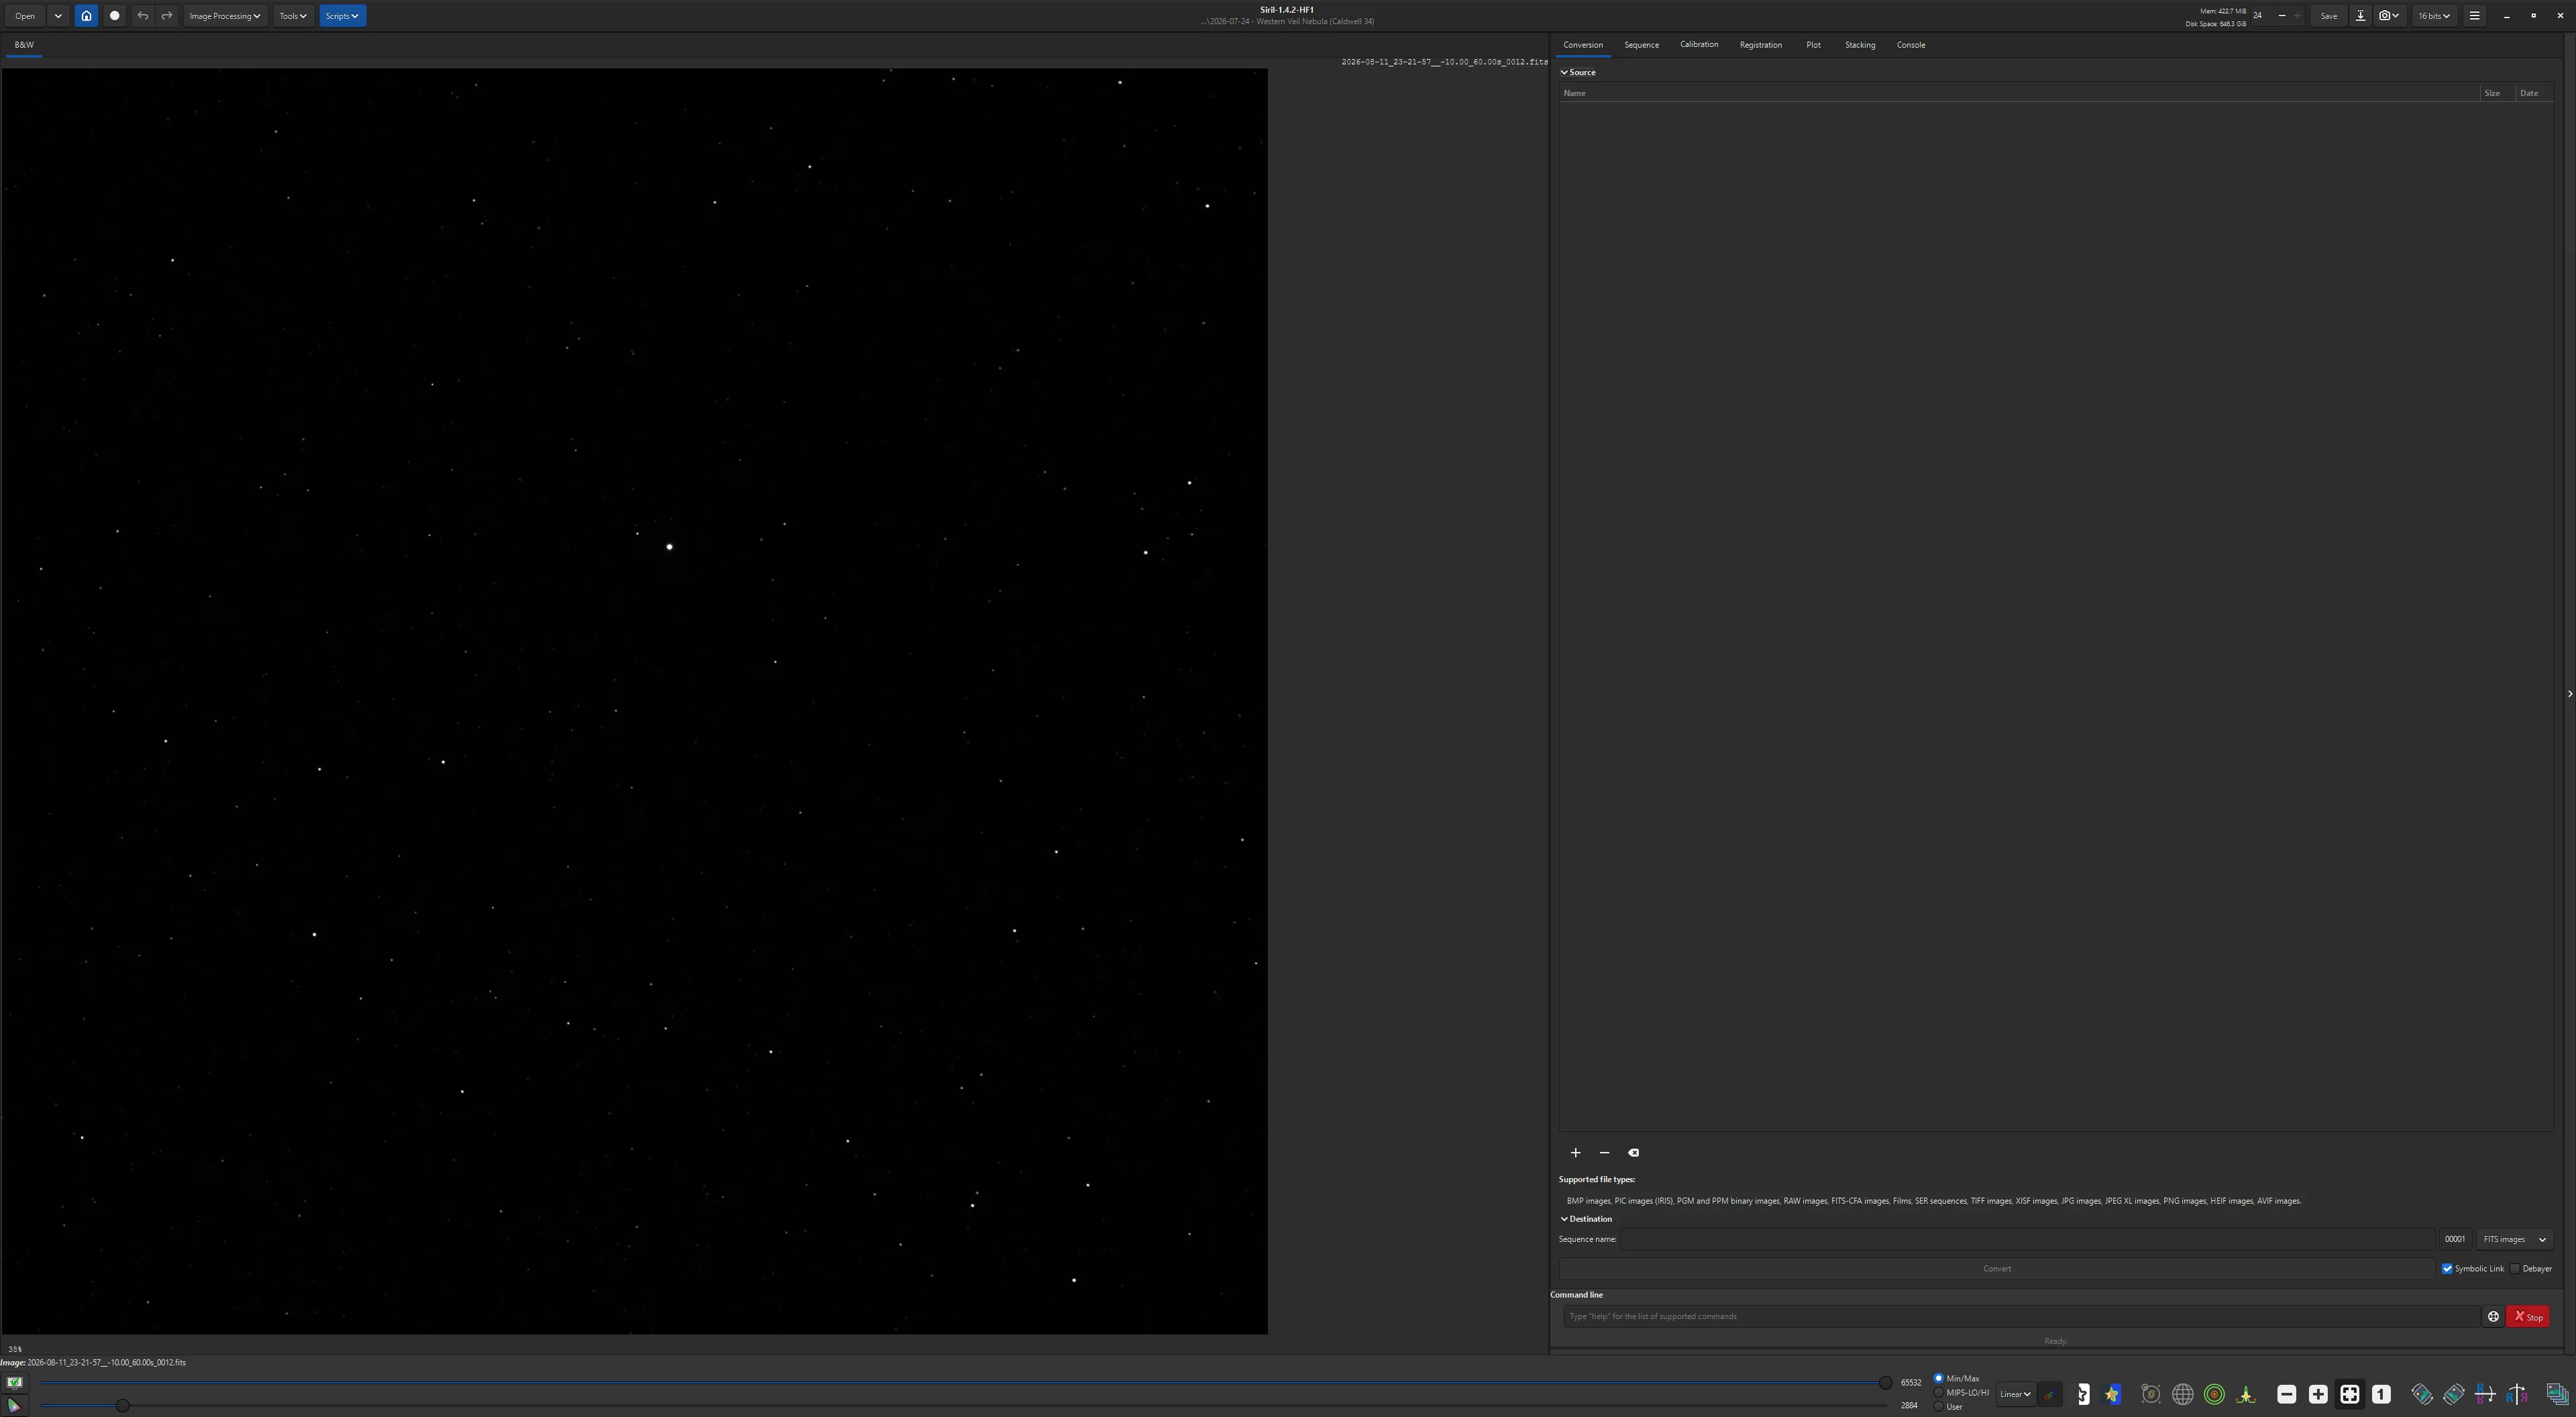Viewport: 2576px width, 1417px height.
Task: Open the Image Processing dropdown menu
Action: point(225,16)
